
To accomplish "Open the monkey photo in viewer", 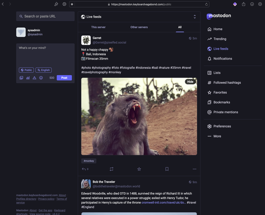I will (x=139, y=116).
